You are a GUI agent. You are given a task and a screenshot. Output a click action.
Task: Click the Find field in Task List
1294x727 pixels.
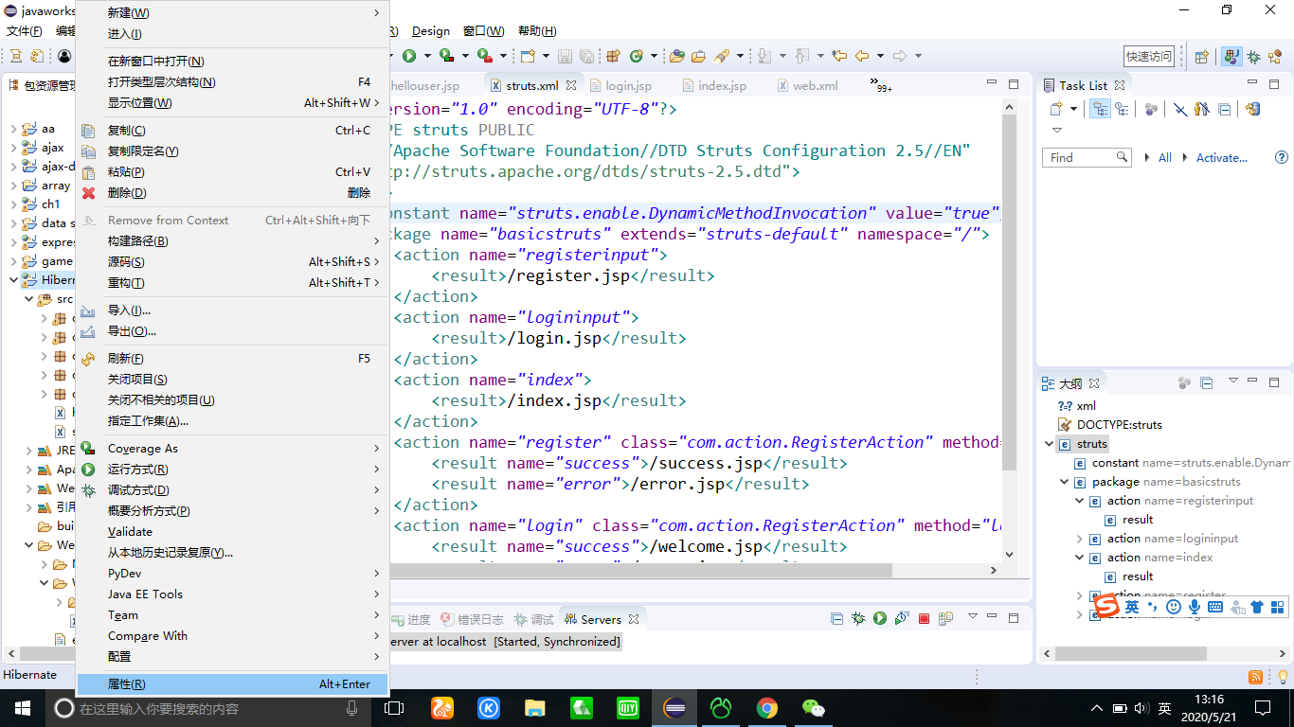click(x=1080, y=157)
